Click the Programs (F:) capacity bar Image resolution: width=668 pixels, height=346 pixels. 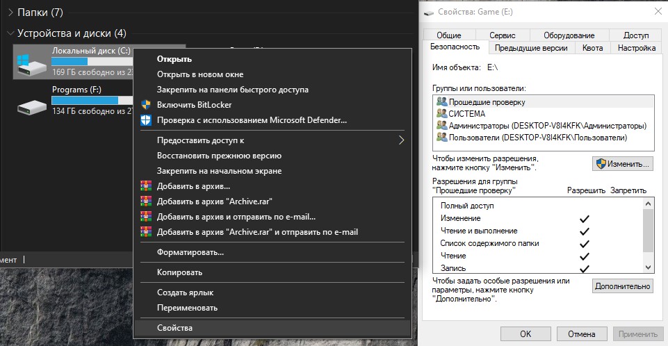[92, 100]
